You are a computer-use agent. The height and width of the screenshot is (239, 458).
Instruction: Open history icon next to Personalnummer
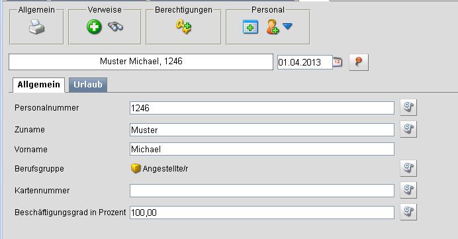pos(408,107)
